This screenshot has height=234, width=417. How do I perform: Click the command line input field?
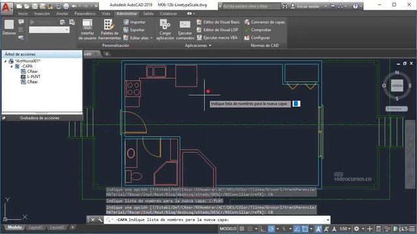click(217, 220)
